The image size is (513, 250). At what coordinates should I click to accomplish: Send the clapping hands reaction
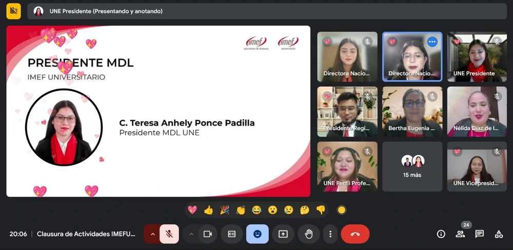241,210
